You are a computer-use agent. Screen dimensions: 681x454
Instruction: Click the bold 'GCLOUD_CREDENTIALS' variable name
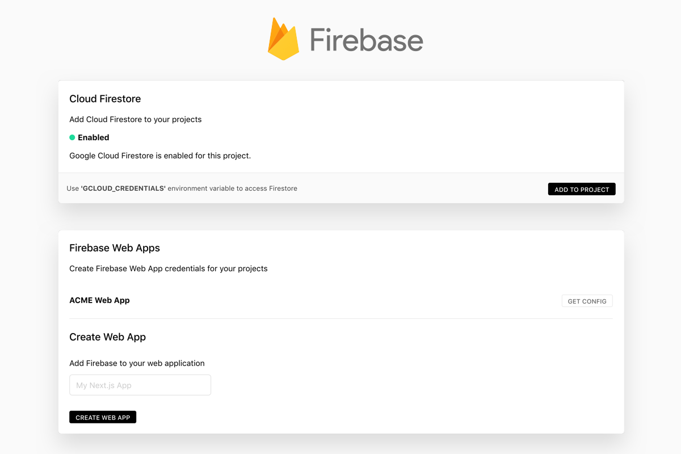(x=123, y=188)
